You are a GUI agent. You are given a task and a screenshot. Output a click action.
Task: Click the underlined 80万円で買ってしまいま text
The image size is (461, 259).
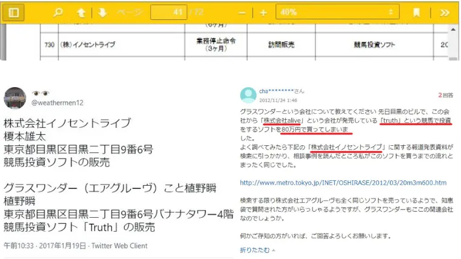[315, 129]
